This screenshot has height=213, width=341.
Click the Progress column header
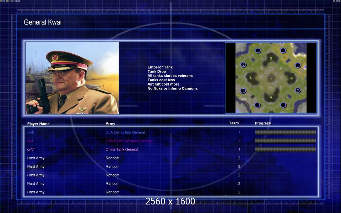pos(263,123)
